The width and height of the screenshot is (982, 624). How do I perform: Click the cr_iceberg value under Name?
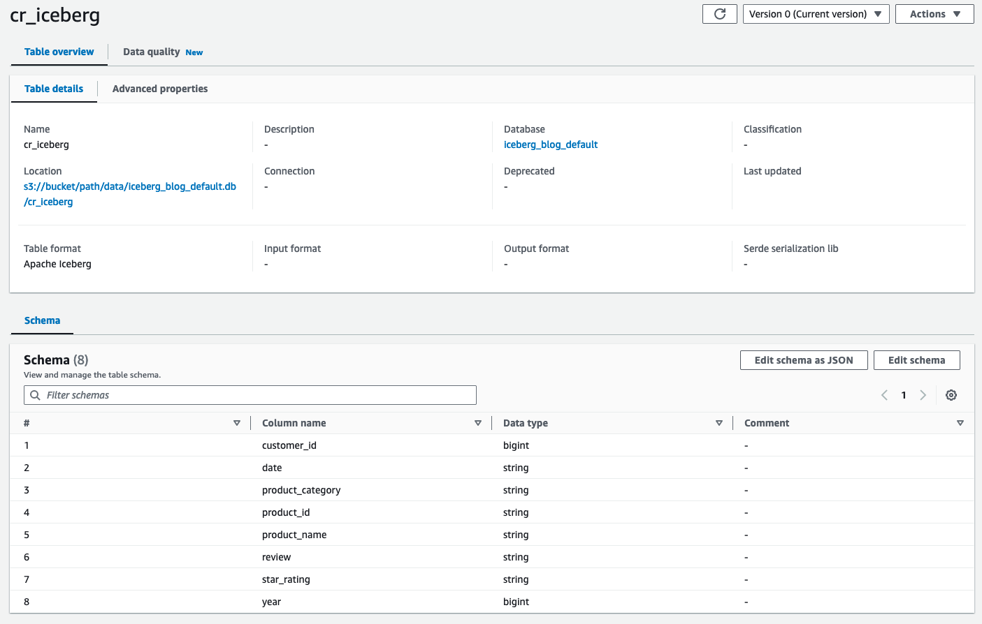46,144
